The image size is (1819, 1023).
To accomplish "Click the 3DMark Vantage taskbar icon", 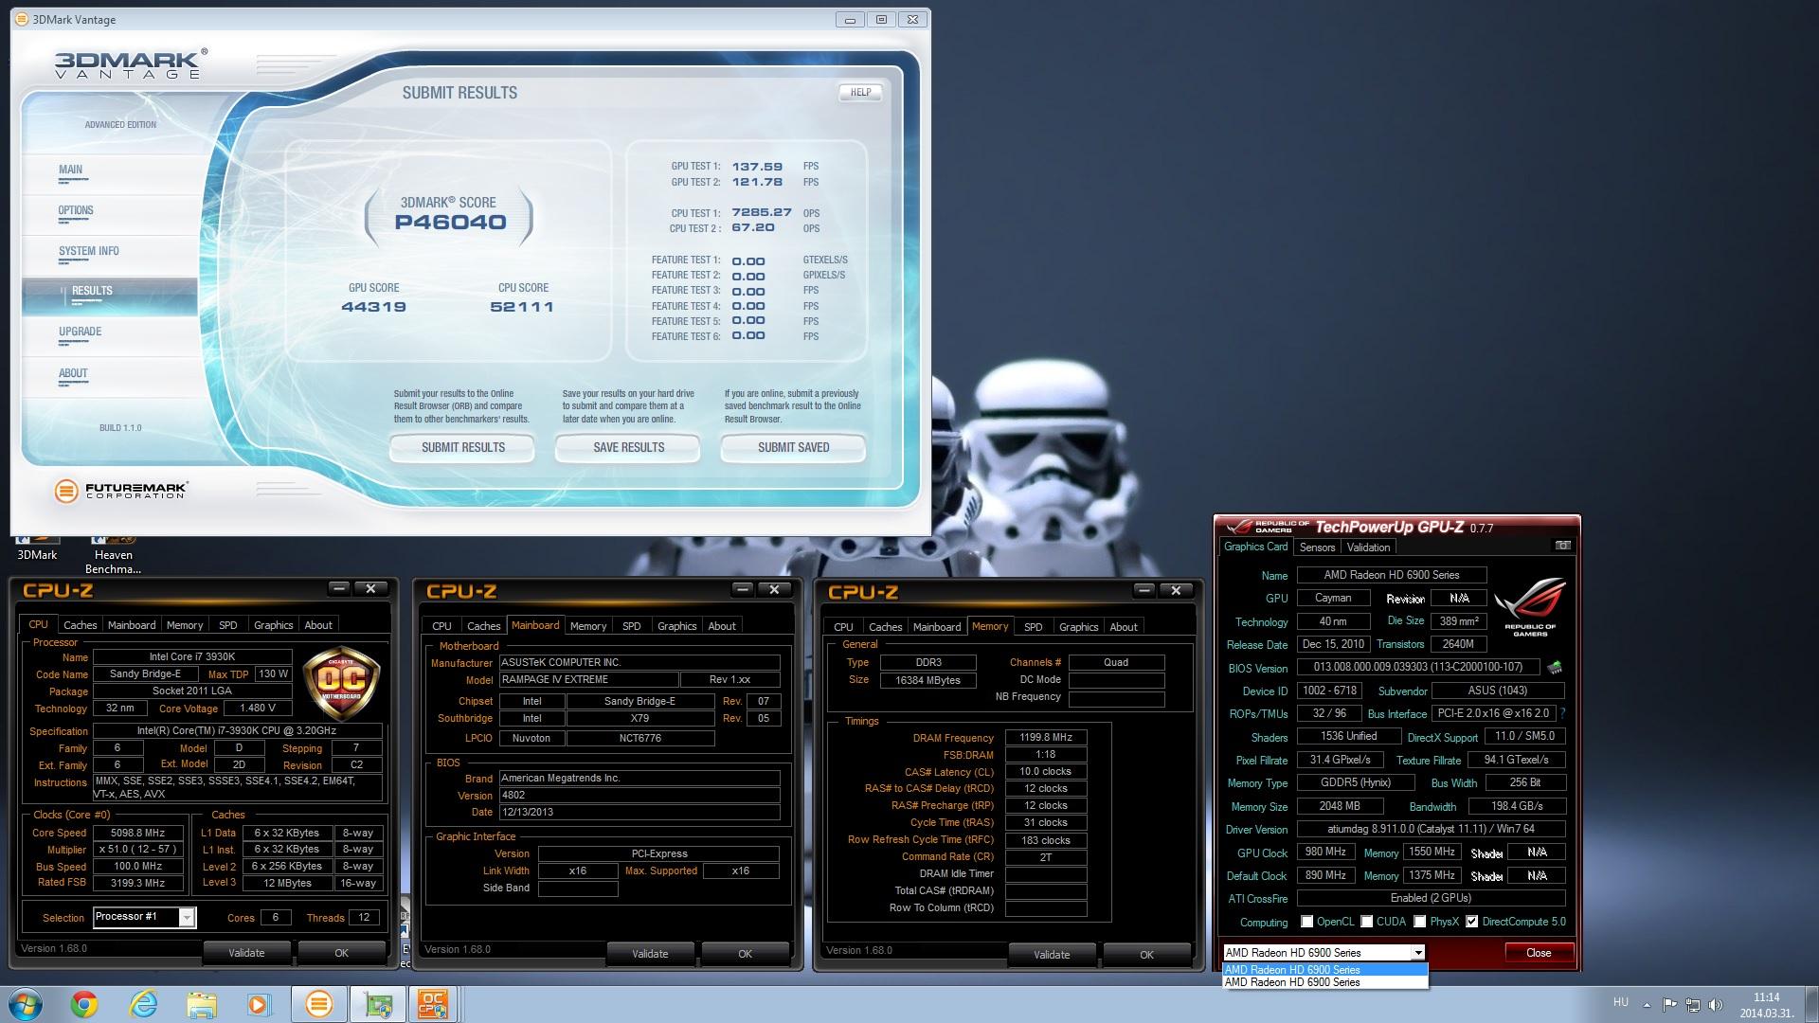I will [x=318, y=1004].
